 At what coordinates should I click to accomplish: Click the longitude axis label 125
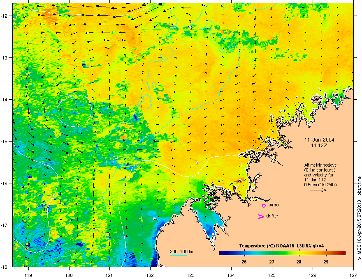pos(272,275)
